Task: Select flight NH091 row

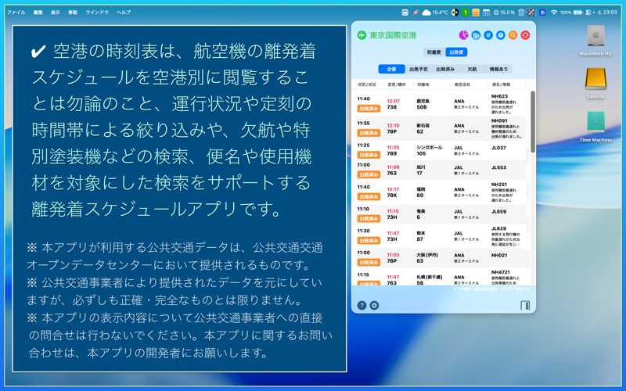Action: tap(441, 128)
